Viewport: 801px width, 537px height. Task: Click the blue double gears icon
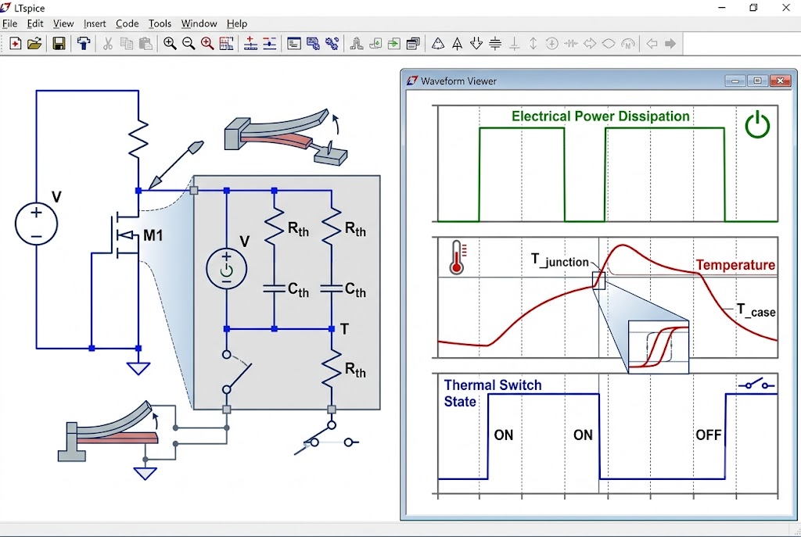[x=332, y=44]
